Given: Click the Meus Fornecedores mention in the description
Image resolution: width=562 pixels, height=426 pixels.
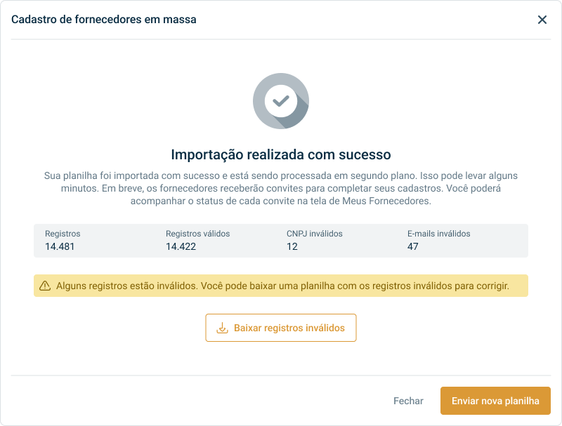Looking at the screenshot, I should pyautogui.click(x=386, y=201).
